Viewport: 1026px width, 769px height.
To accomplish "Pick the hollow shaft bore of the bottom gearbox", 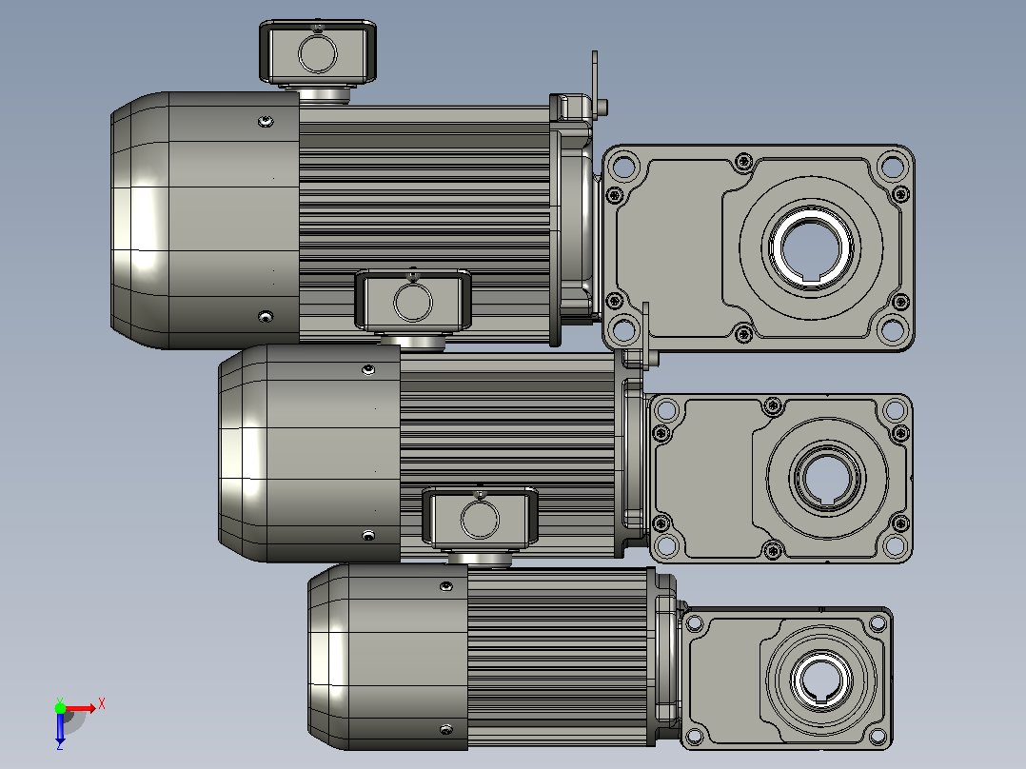I will 821,679.
